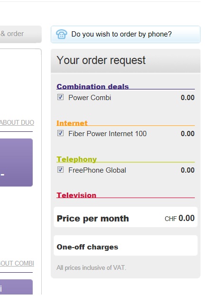Image resolution: width=210 pixels, height=304 pixels.
Task: Open the Internet section heading
Action: pos(72,123)
